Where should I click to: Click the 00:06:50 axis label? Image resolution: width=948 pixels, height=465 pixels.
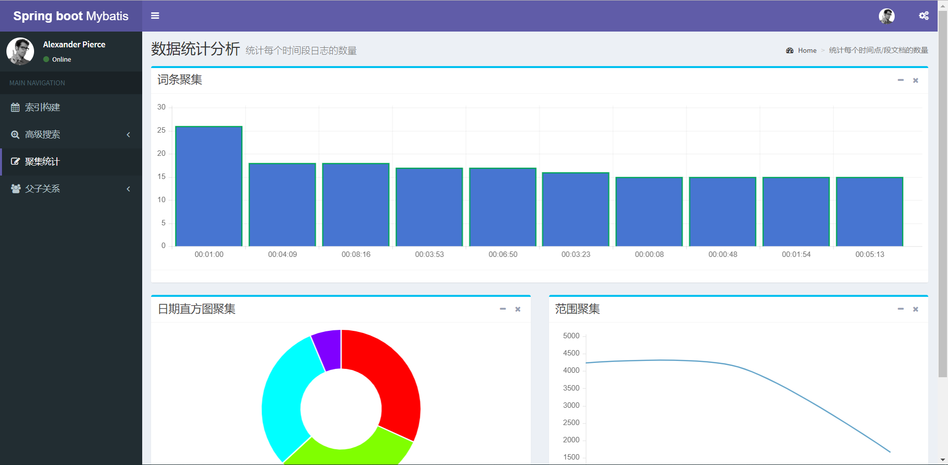[x=503, y=254]
